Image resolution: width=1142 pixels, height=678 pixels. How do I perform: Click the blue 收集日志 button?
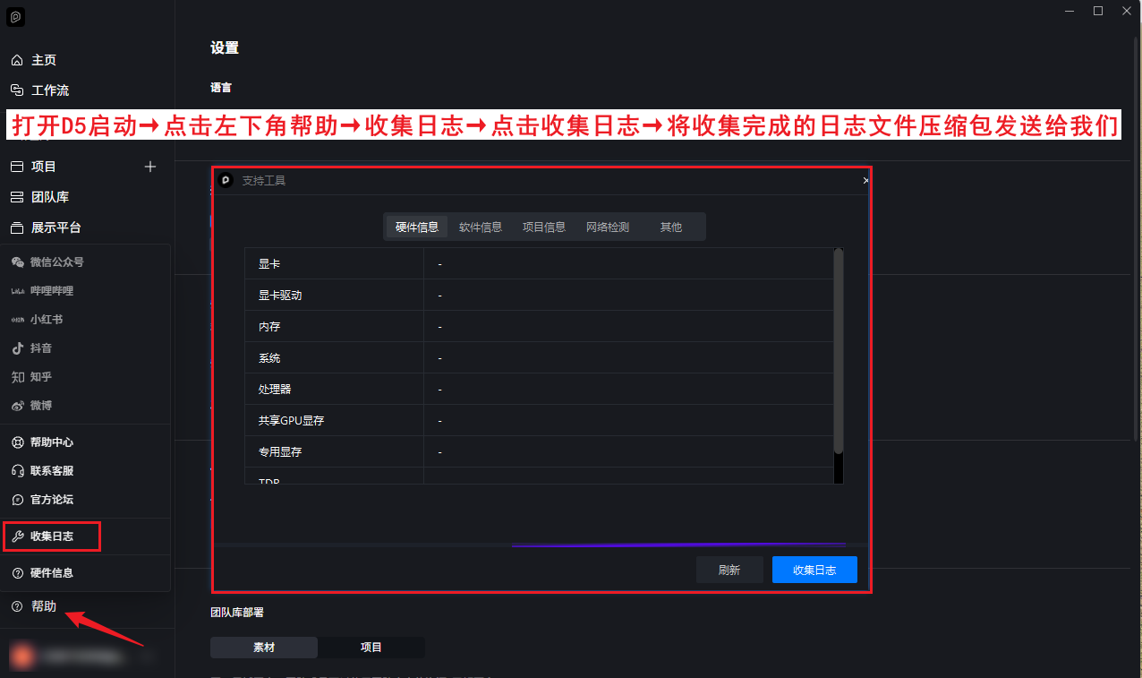[814, 570]
